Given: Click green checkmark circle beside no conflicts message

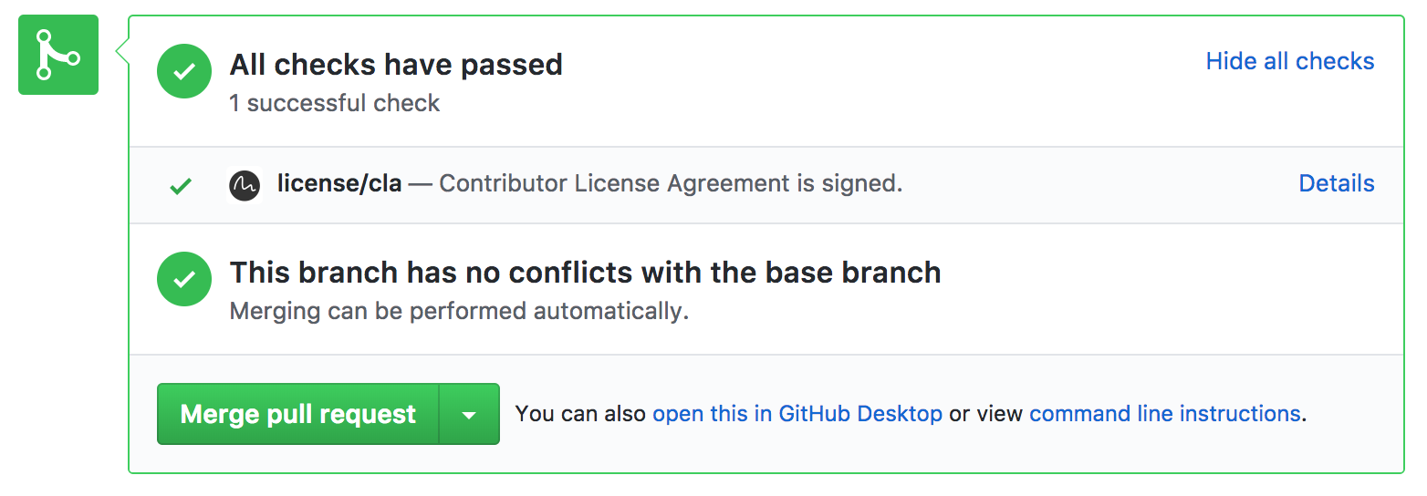Looking at the screenshot, I should tap(184, 279).
